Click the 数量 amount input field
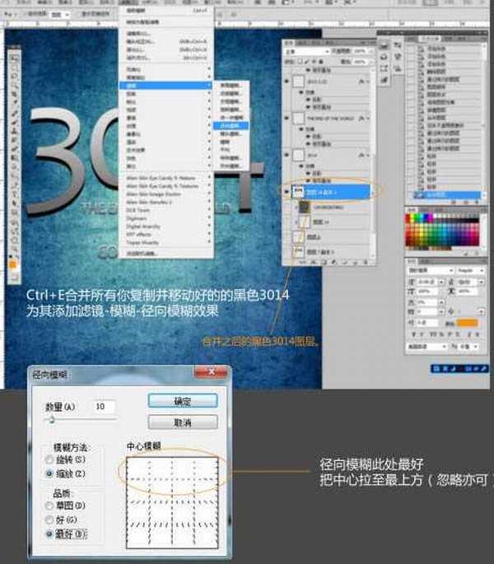494x564 pixels. pyautogui.click(x=104, y=407)
